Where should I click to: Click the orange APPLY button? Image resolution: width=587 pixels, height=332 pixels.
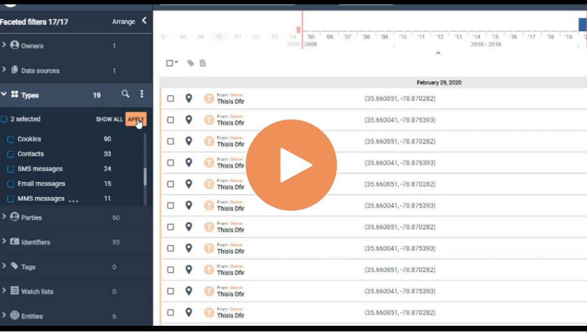136,119
